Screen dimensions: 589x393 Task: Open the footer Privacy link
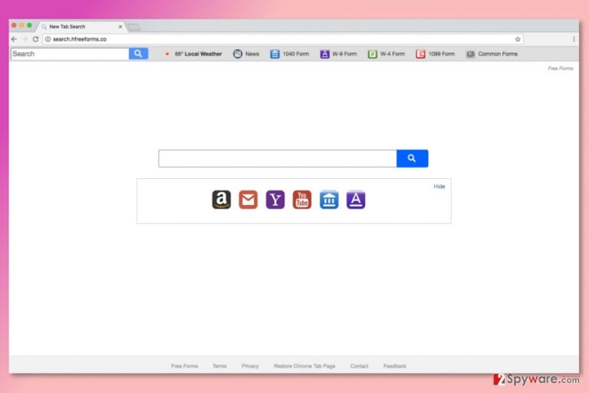click(250, 366)
